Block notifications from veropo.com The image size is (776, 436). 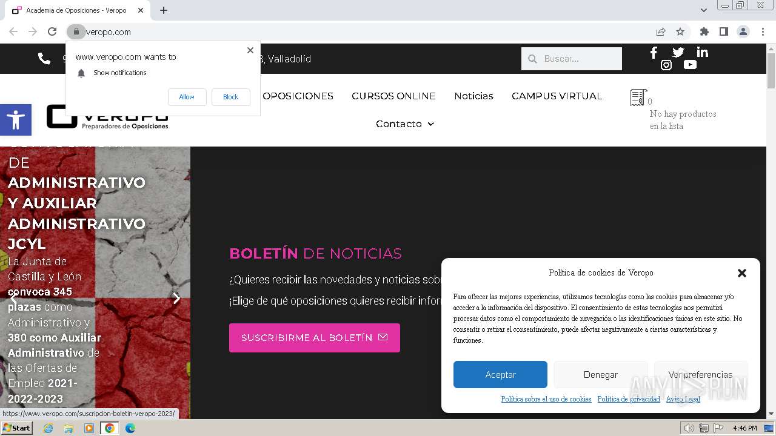click(x=230, y=97)
